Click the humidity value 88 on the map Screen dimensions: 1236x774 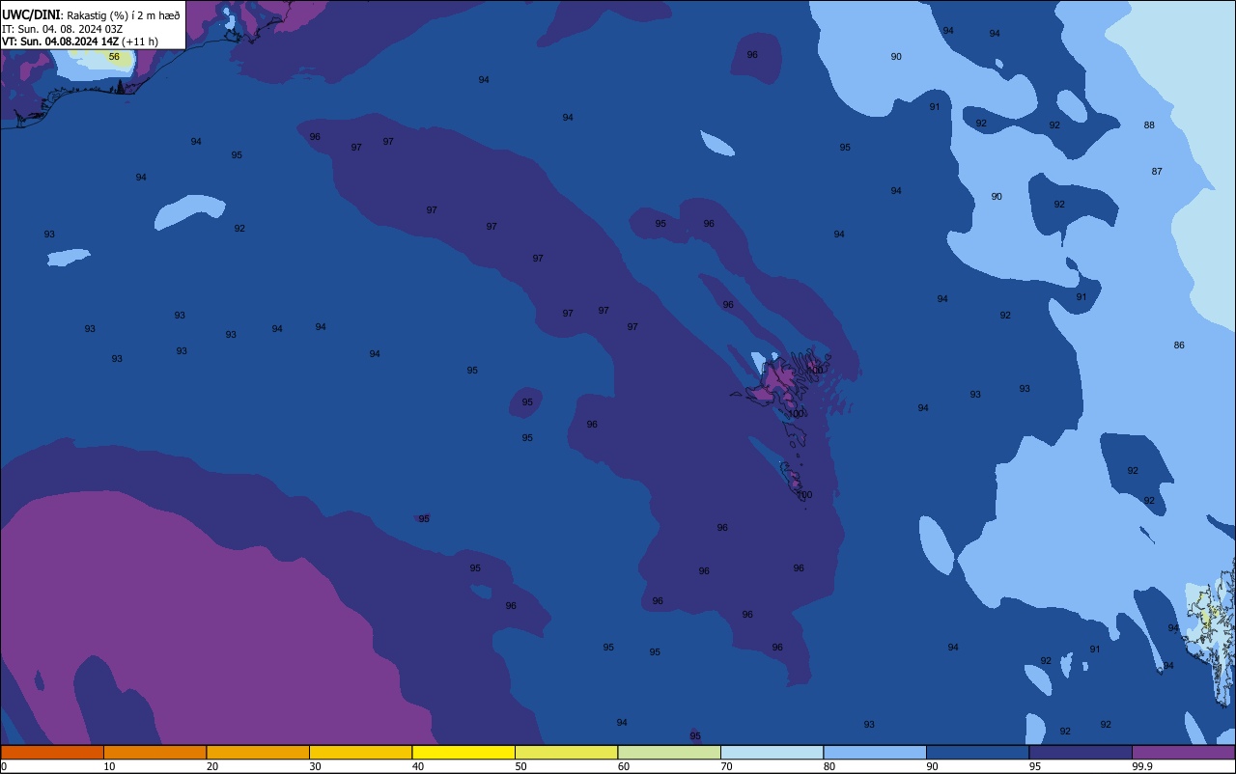point(1149,125)
